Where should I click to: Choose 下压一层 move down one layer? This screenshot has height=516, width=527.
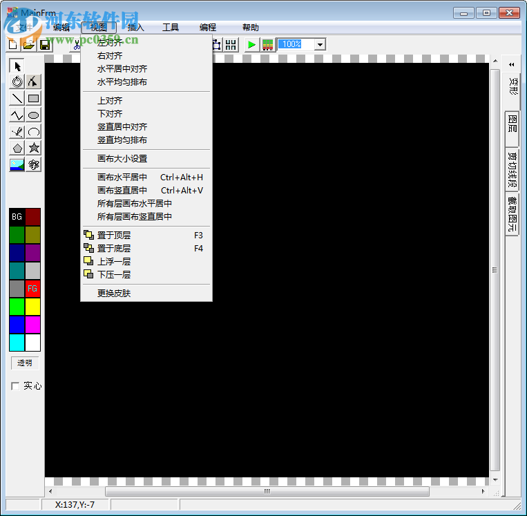point(146,275)
